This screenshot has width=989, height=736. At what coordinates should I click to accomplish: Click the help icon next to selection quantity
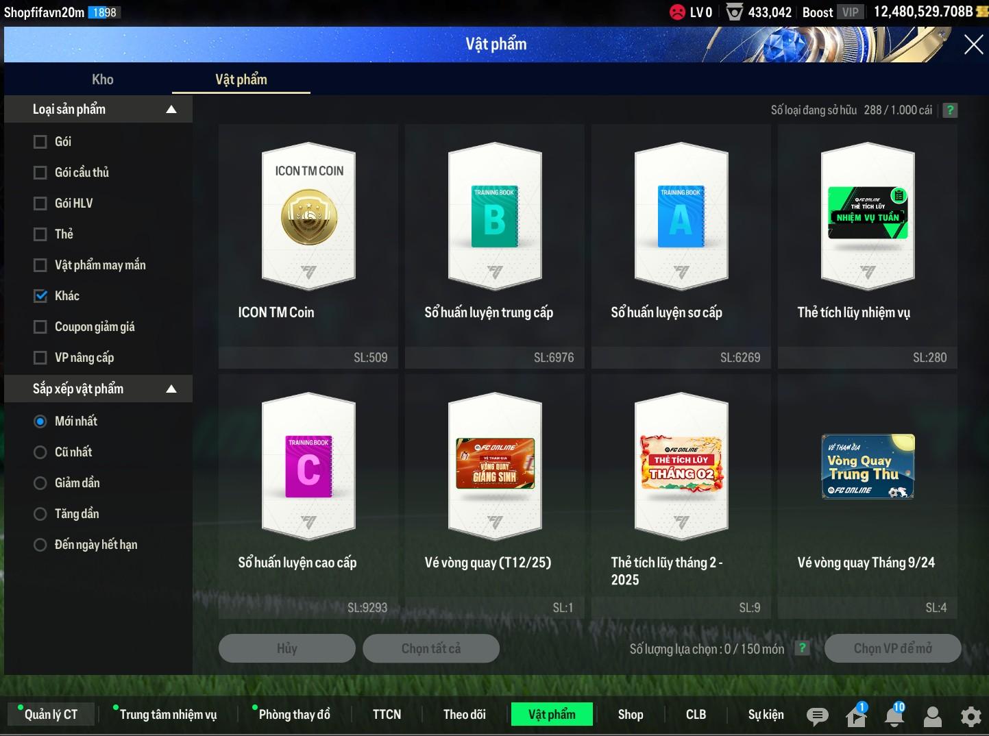[802, 648]
